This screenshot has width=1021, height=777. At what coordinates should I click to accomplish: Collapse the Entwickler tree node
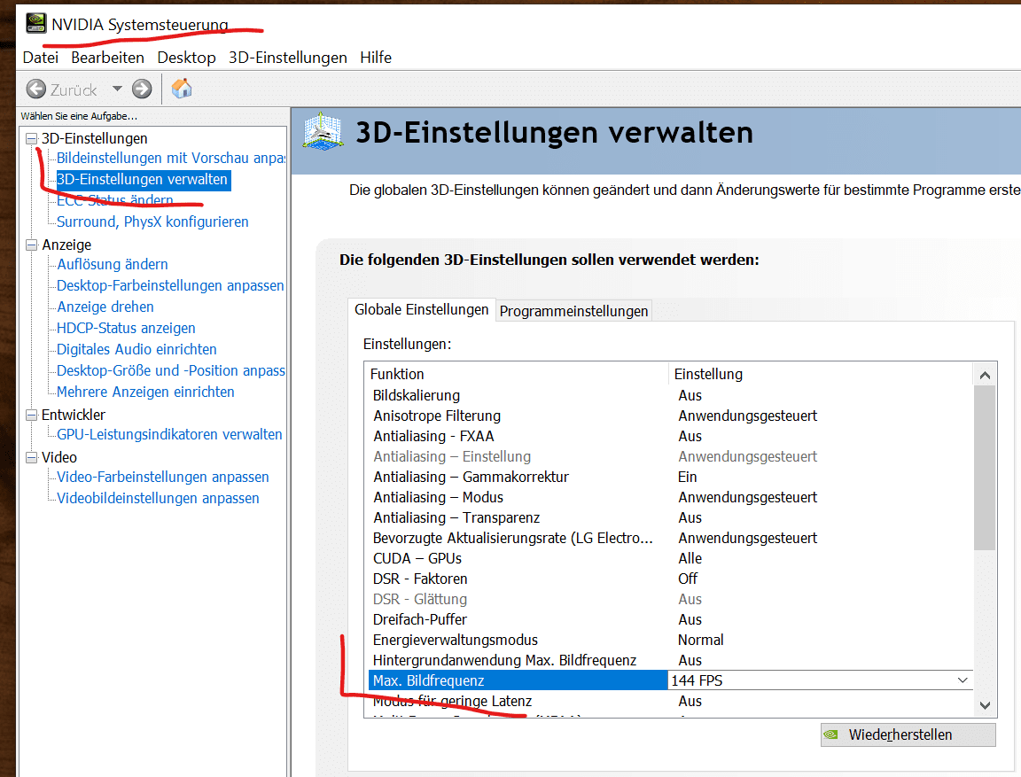click(x=31, y=415)
